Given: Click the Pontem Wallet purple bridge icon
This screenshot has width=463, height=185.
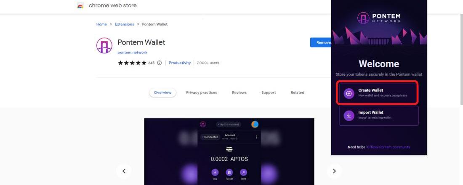Looking at the screenshot, I should 104,45.
